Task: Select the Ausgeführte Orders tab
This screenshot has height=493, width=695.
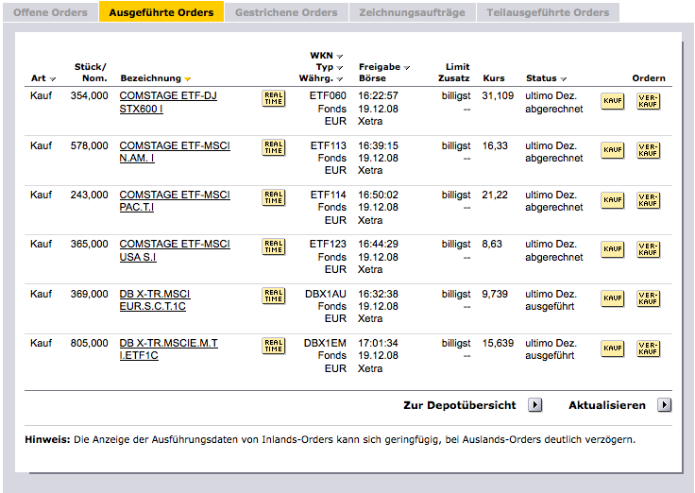Action: [x=161, y=12]
